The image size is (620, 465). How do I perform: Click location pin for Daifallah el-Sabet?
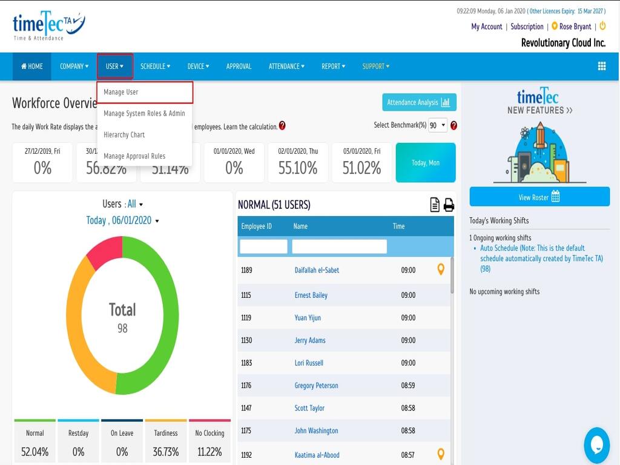click(441, 270)
